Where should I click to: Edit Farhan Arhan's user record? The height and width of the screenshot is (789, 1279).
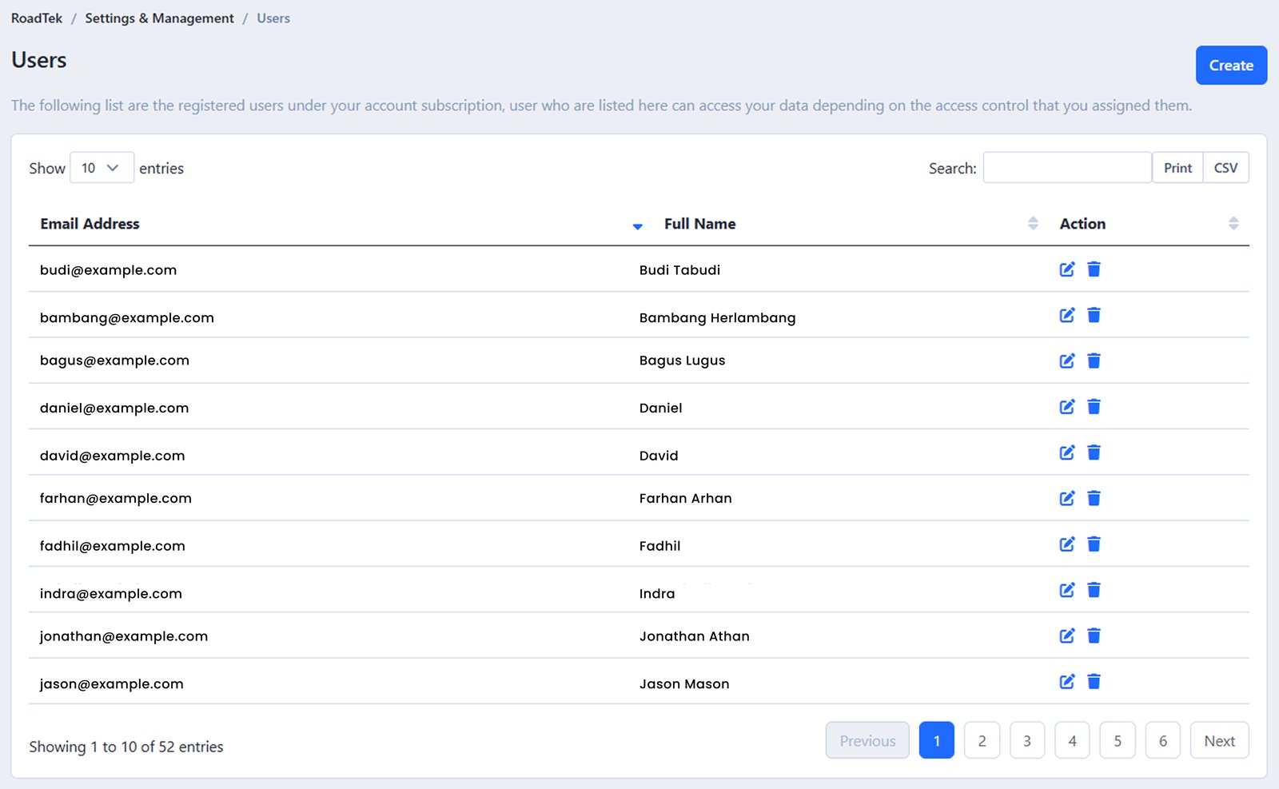pyautogui.click(x=1066, y=498)
